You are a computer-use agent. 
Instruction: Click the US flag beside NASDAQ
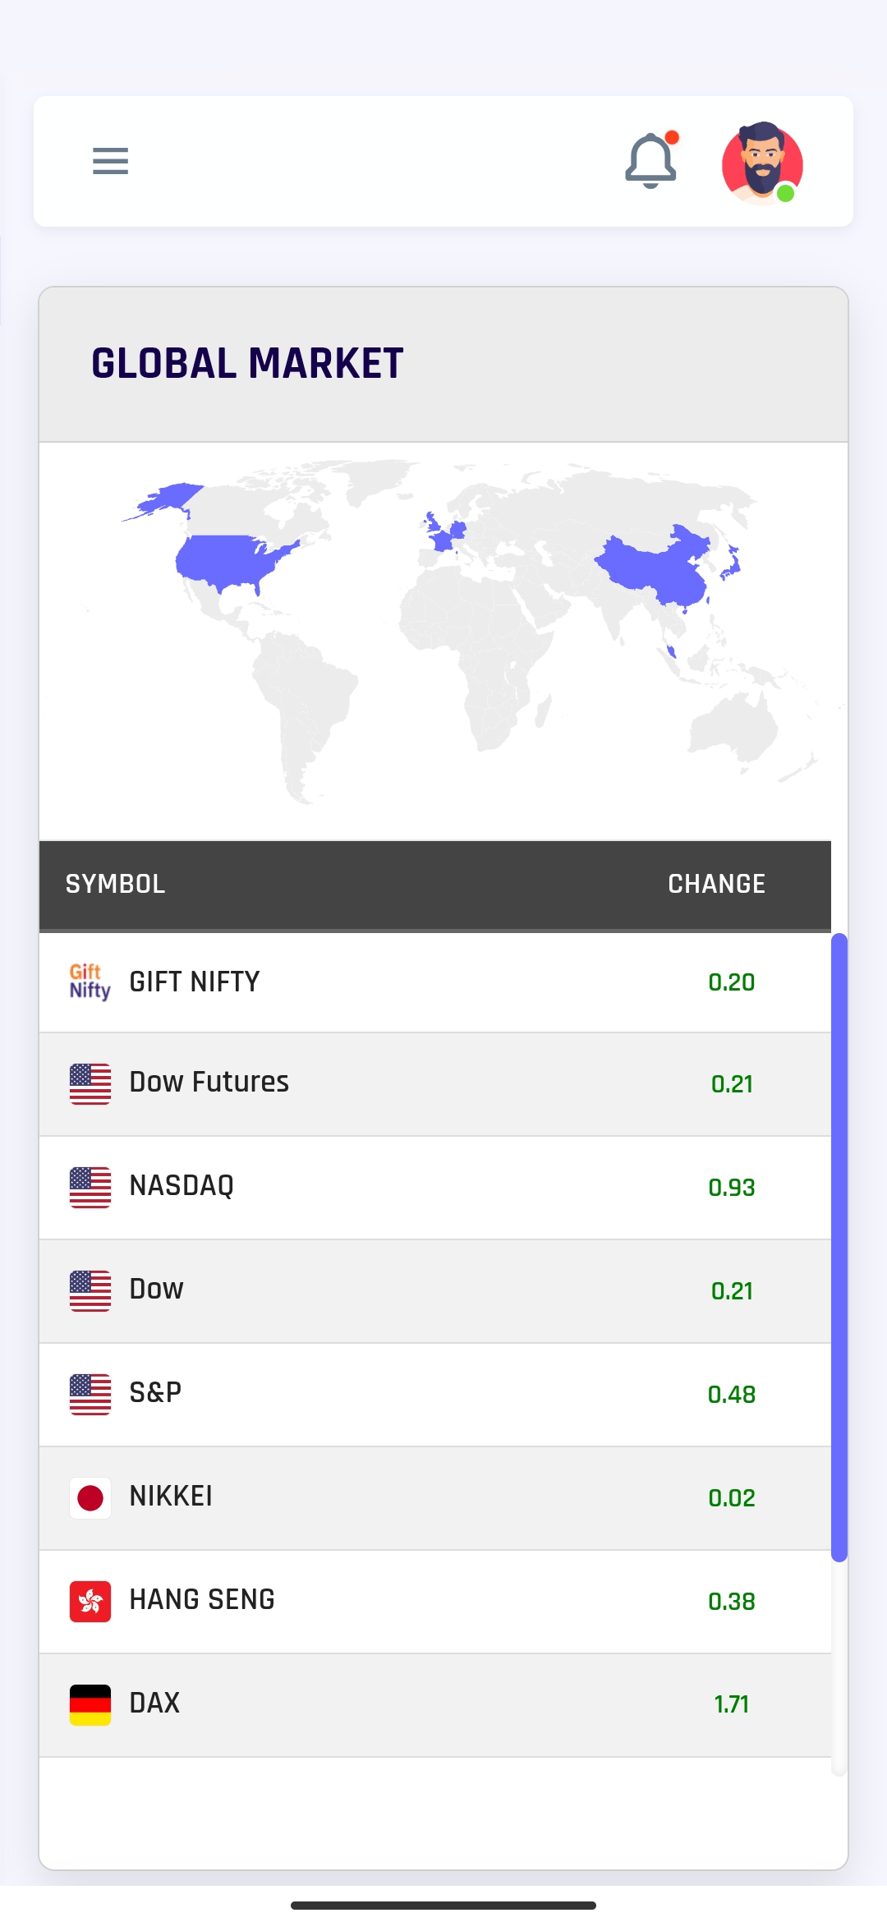[90, 1187]
